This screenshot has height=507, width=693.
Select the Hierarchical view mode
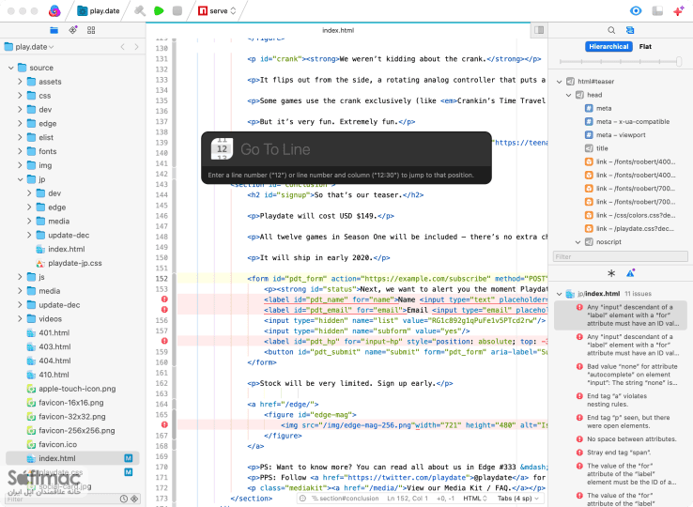(608, 46)
